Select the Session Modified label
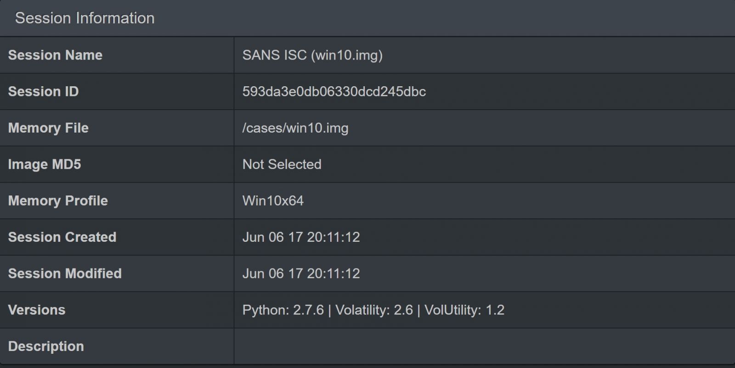Screen dimensions: 735x368 [65, 273]
